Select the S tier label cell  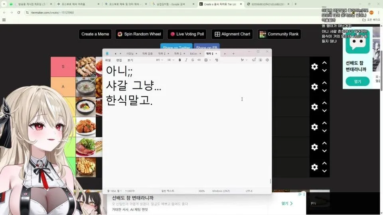tap(63, 66)
